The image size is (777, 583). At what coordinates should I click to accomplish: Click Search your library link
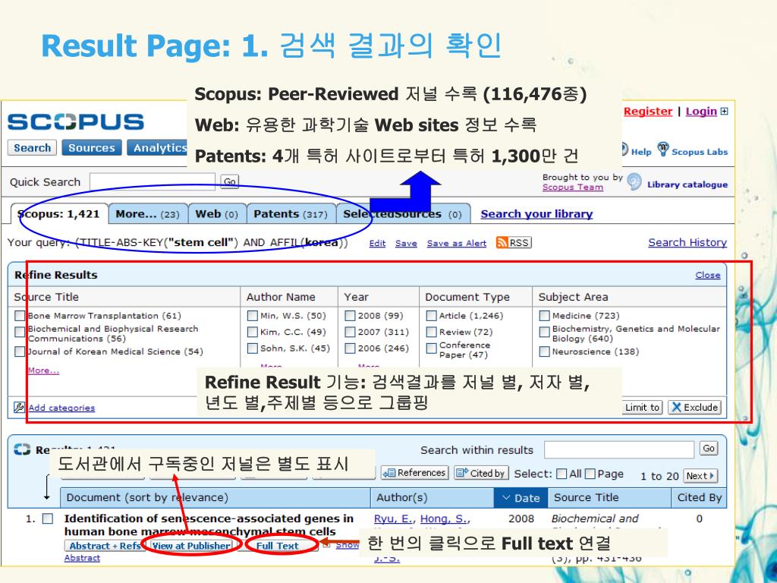click(536, 214)
